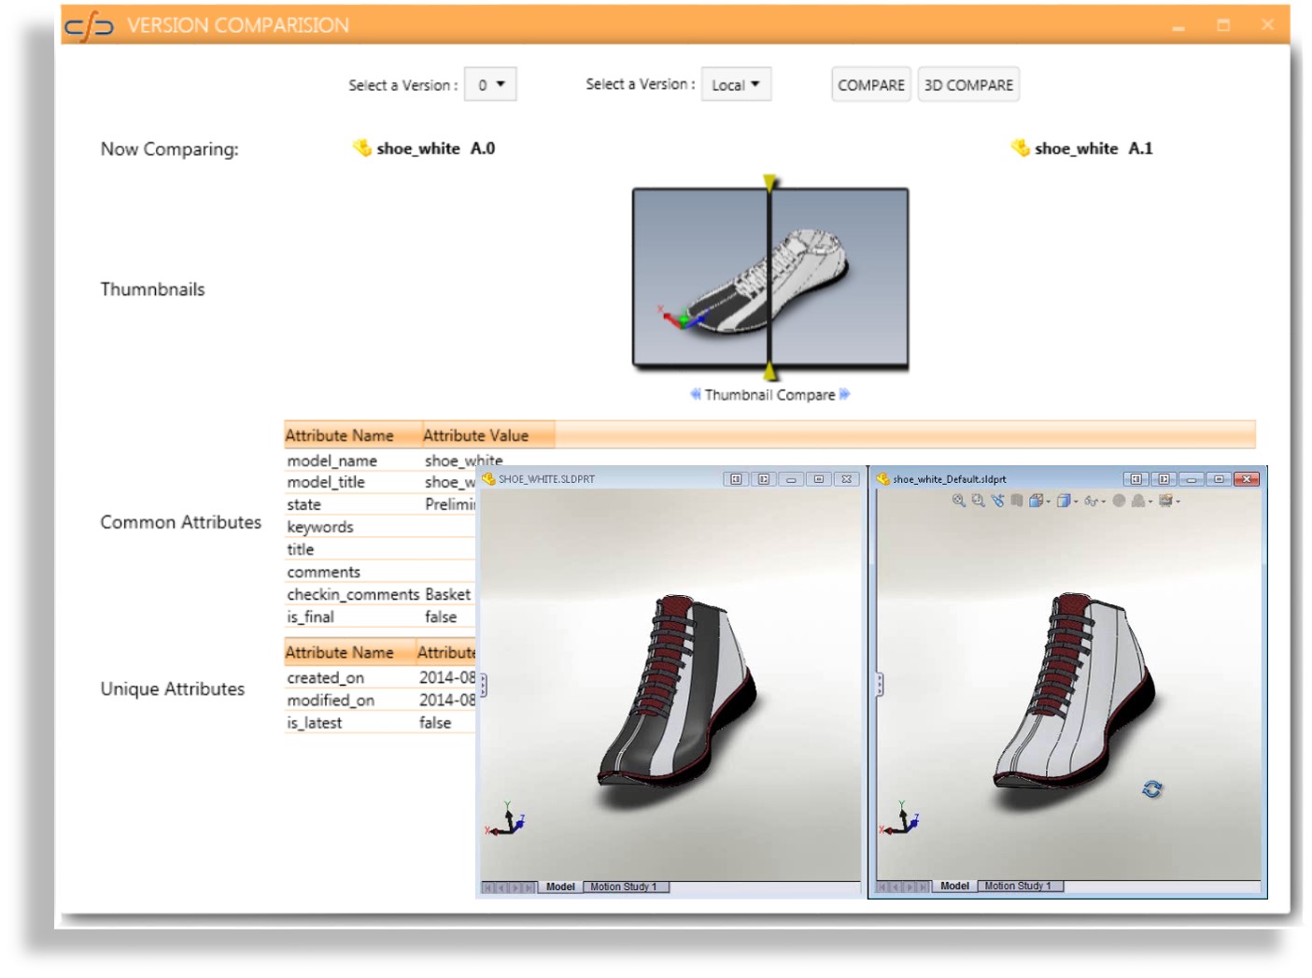Select the Zoom to Area magnifier tool
Screen dimensions: 1312x978
[x=978, y=501]
